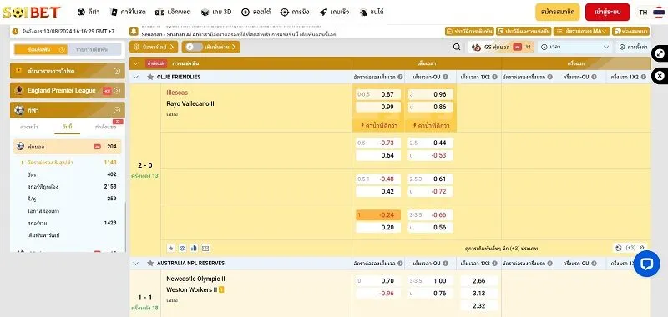Open the jackpot menu item
This screenshot has height=317, width=668.
[x=173, y=12]
